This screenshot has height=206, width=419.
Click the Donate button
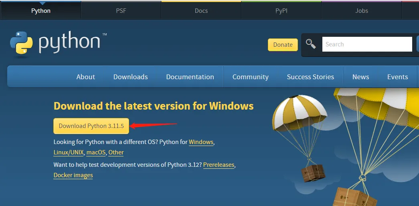(x=283, y=45)
